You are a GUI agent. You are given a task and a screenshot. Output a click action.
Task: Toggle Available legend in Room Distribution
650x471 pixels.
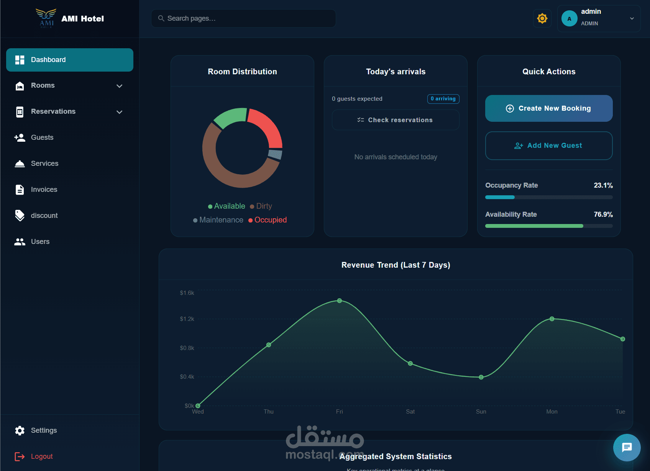[227, 206]
